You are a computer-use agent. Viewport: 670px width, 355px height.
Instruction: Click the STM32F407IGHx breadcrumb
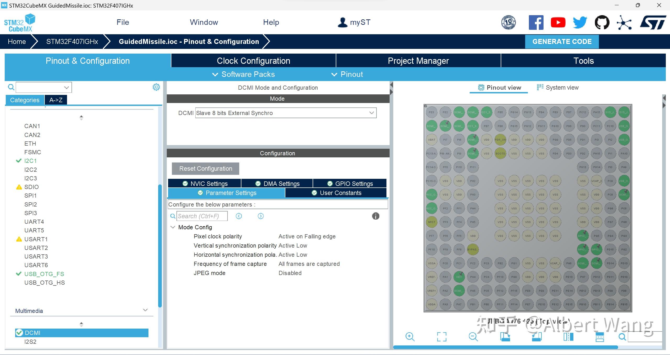[x=72, y=42]
